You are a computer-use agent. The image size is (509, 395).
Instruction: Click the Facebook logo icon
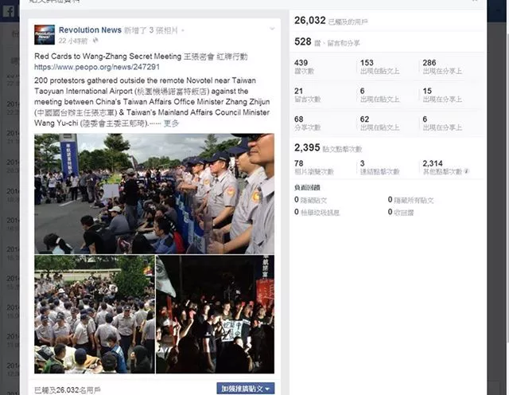click(x=9, y=12)
